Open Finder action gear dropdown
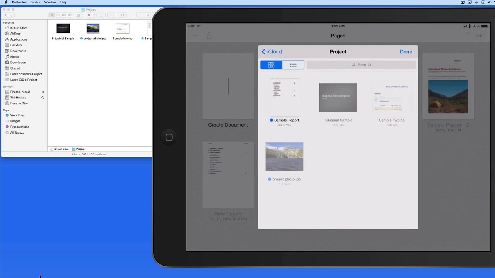 (90, 15)
